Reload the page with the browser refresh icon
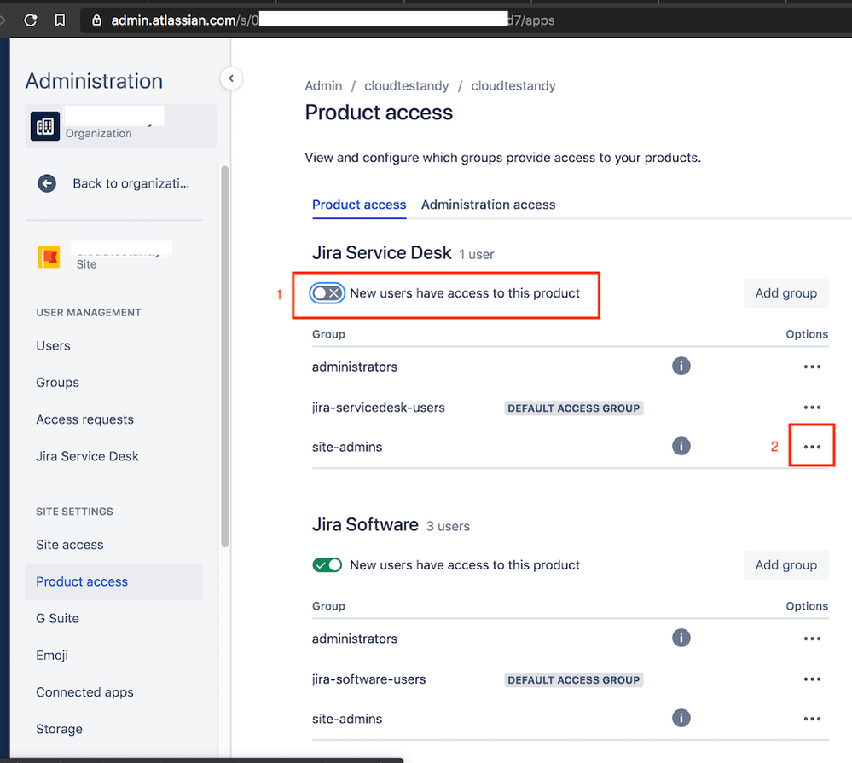The image size is (852, 763). (x=31, y=20)
